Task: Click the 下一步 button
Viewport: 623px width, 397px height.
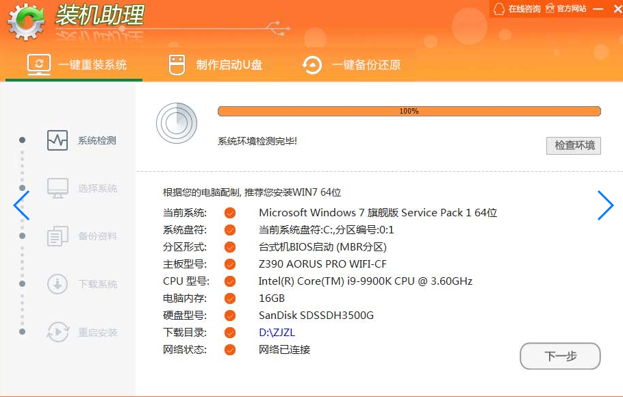Action: tap(560, 356)
